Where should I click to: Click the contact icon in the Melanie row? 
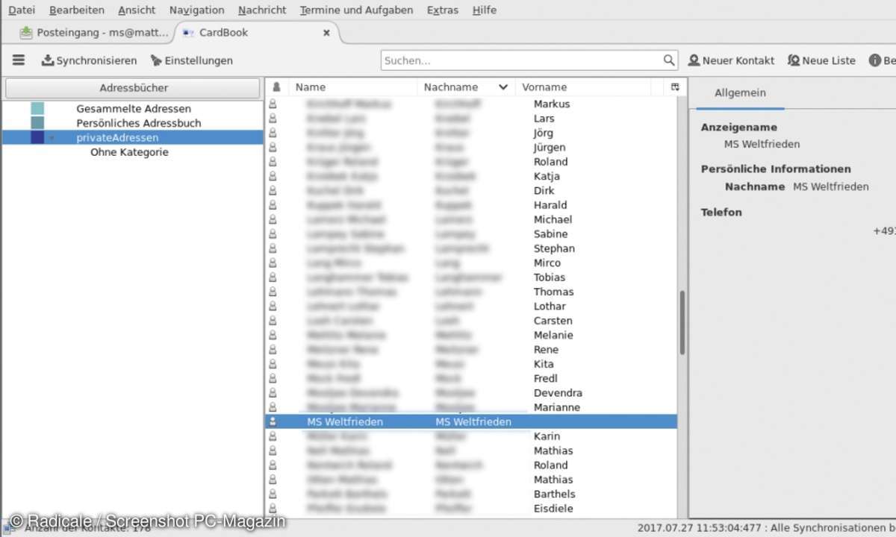(273, 335)
